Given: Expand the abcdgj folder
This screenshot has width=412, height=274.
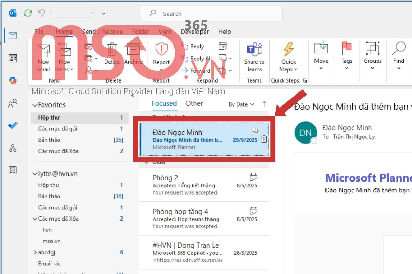Looking at the screenshot, I should point(35,252).
